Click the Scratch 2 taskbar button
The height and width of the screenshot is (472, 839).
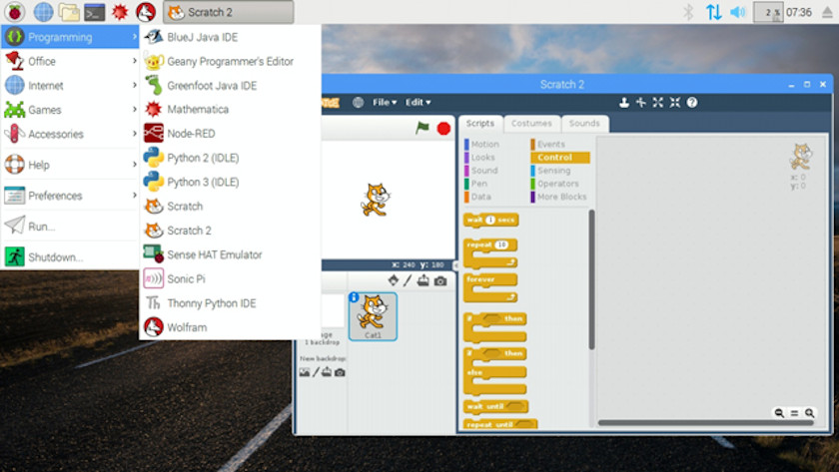click(229, 12)
